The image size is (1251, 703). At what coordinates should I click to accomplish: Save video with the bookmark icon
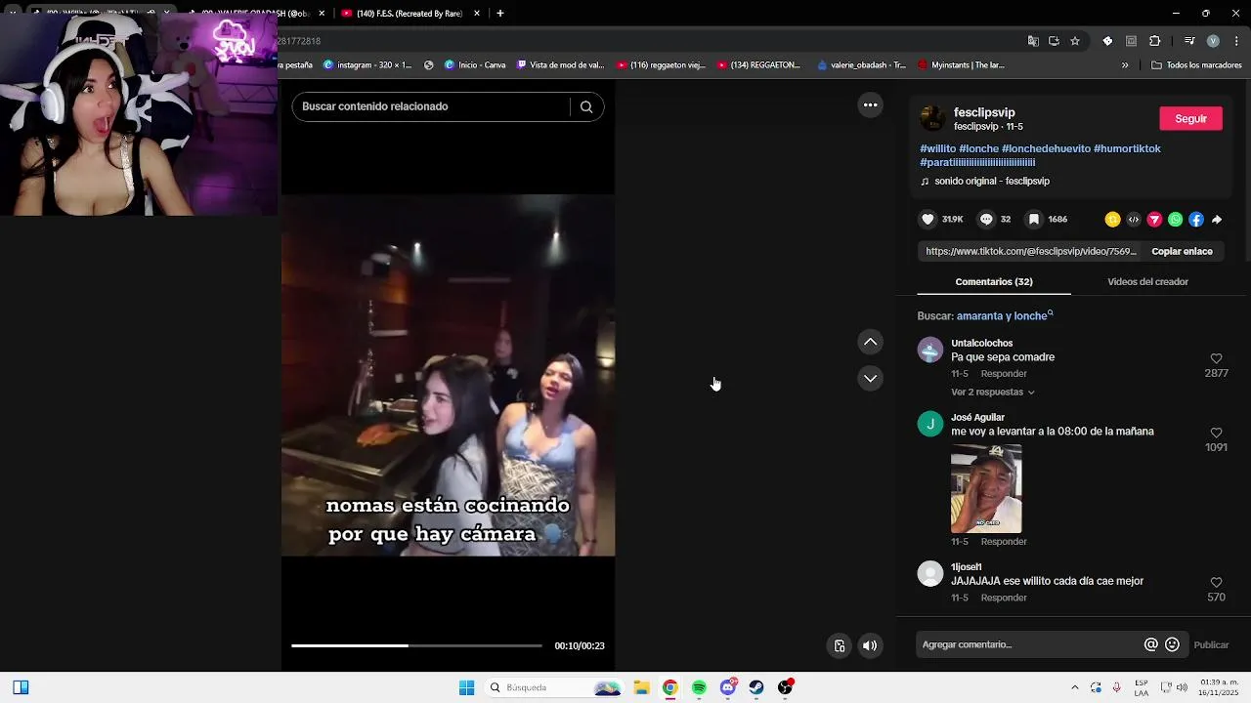[x=1033, y=220]
